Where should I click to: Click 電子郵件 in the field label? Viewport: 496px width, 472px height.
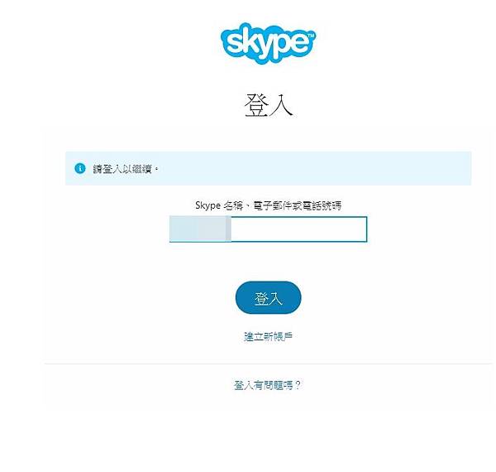(273, 205)
